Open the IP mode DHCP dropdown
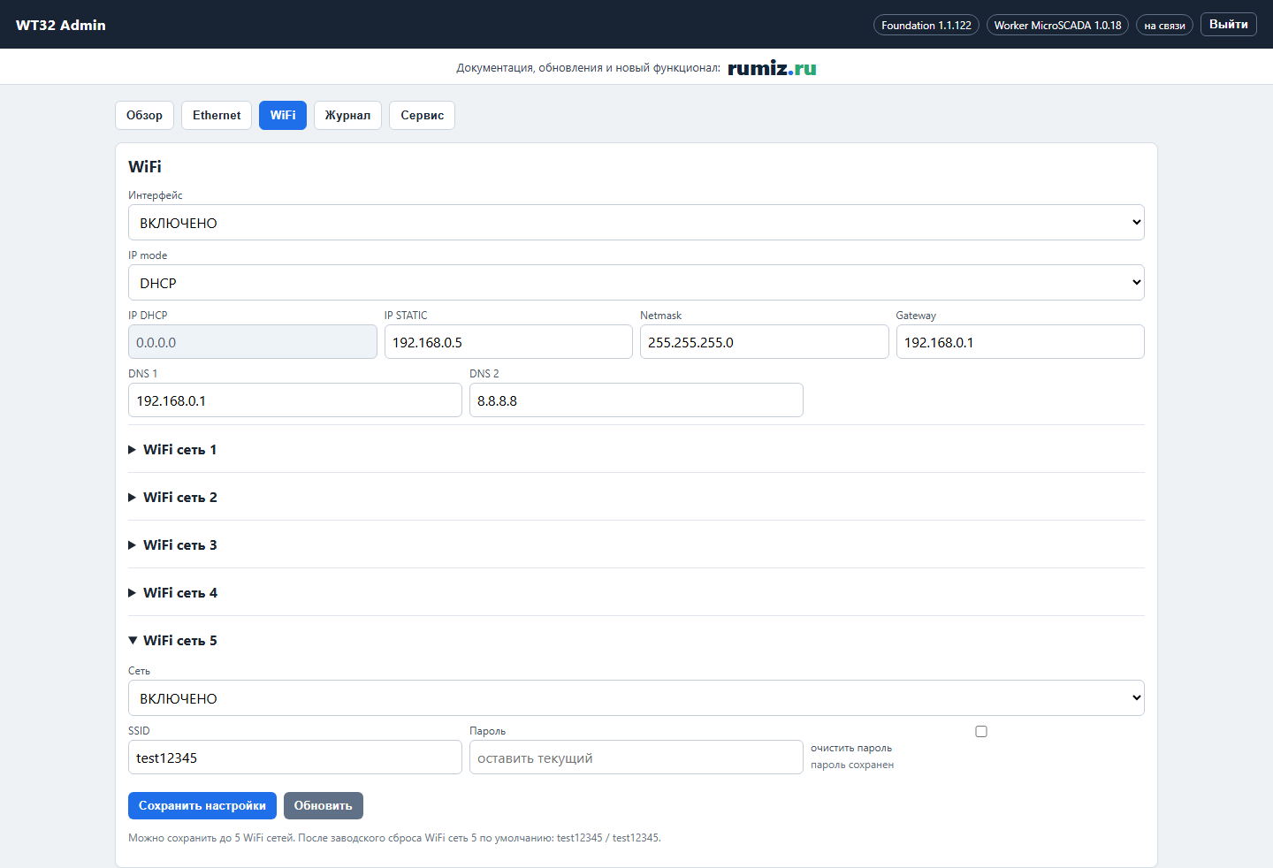 click(x=636, y=283)
